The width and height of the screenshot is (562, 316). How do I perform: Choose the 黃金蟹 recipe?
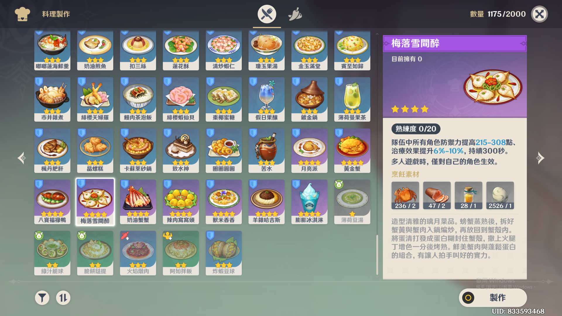click(x=352, y=151)
